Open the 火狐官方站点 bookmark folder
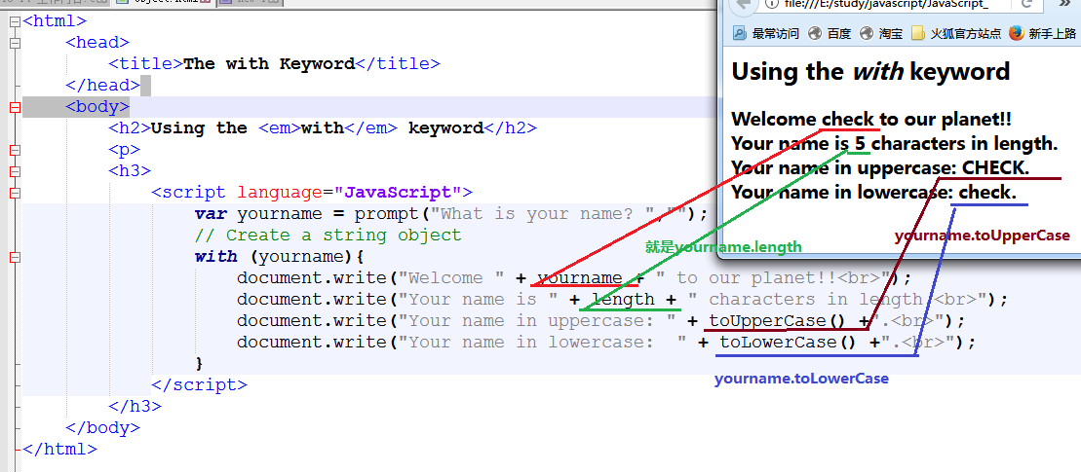1081x472 pixels. pos(956,33)
